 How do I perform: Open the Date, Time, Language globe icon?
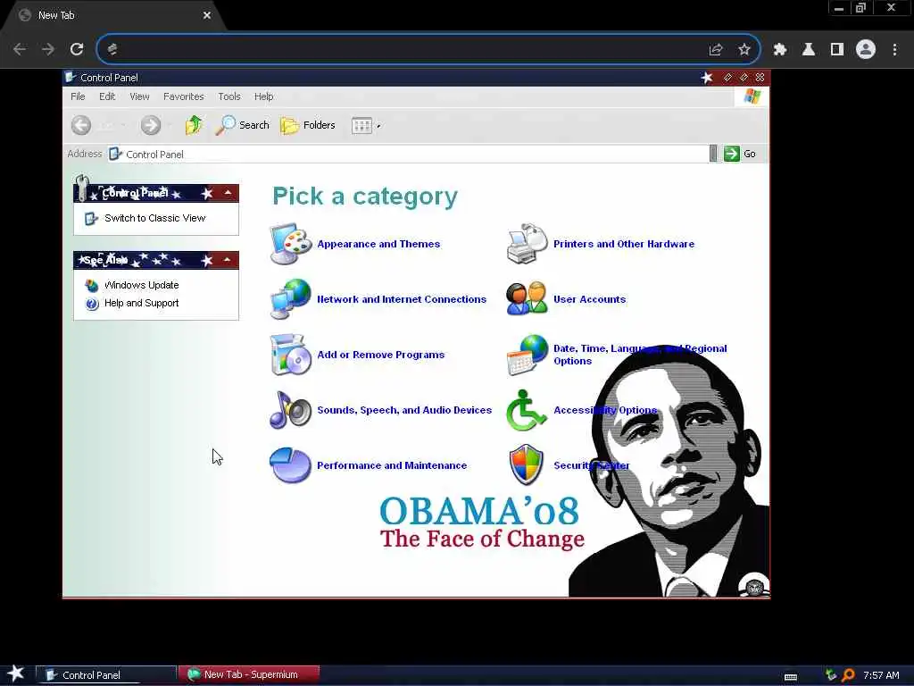527,355
